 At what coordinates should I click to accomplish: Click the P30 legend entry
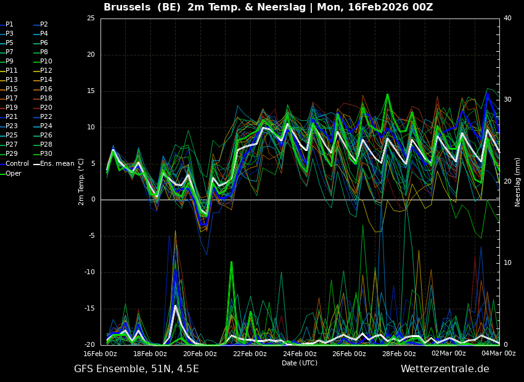point(43,153)
